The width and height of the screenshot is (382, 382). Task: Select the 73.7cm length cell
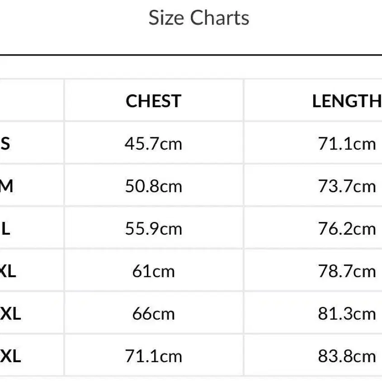[x=347, y=186]
